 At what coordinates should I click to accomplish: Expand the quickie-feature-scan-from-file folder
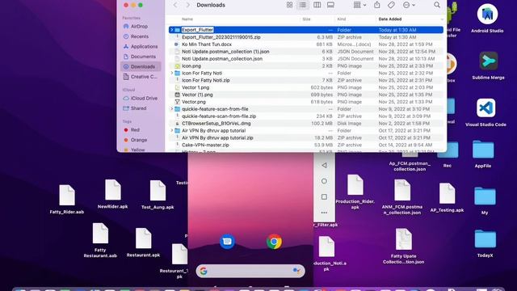click(x=171, y=109)
